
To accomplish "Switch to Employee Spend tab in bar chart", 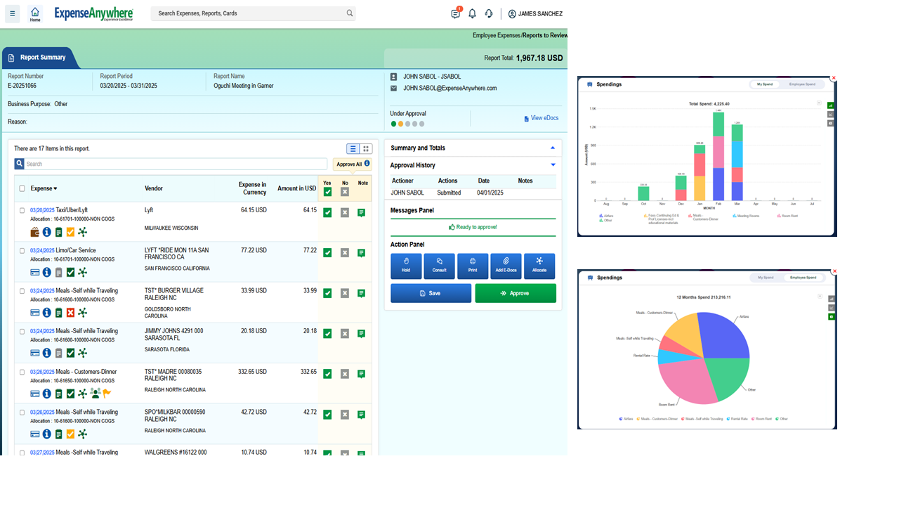I will tap(802, 84).
